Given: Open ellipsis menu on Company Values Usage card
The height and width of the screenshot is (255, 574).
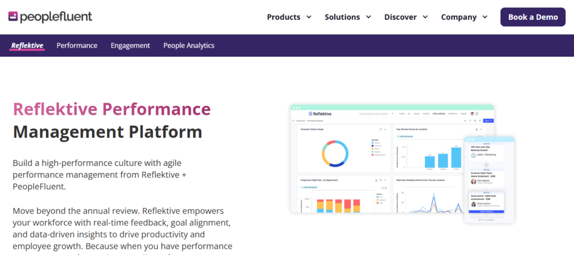Looking at the screenshot, I should click(385, 129).
